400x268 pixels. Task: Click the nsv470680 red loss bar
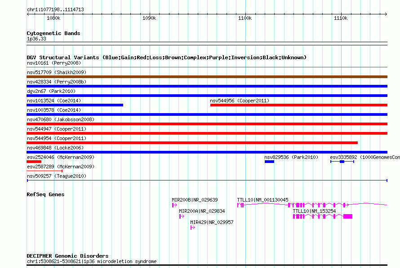(x=207, y=124)
